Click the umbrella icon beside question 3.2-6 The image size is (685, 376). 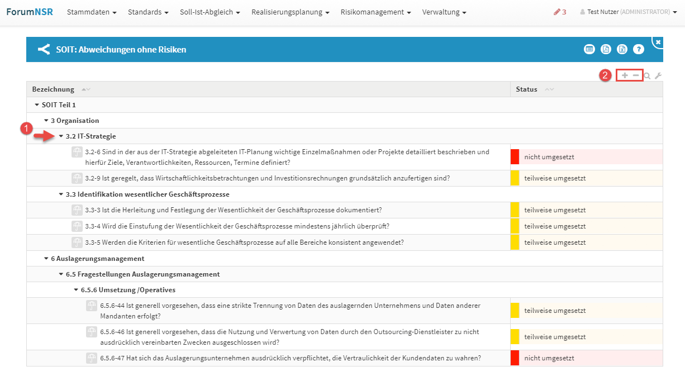tap(77, 152)
